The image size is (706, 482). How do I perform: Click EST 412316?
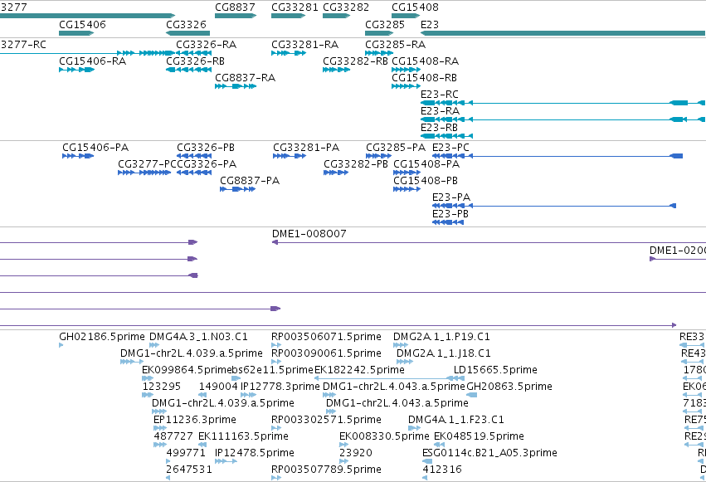click(441, 470)
